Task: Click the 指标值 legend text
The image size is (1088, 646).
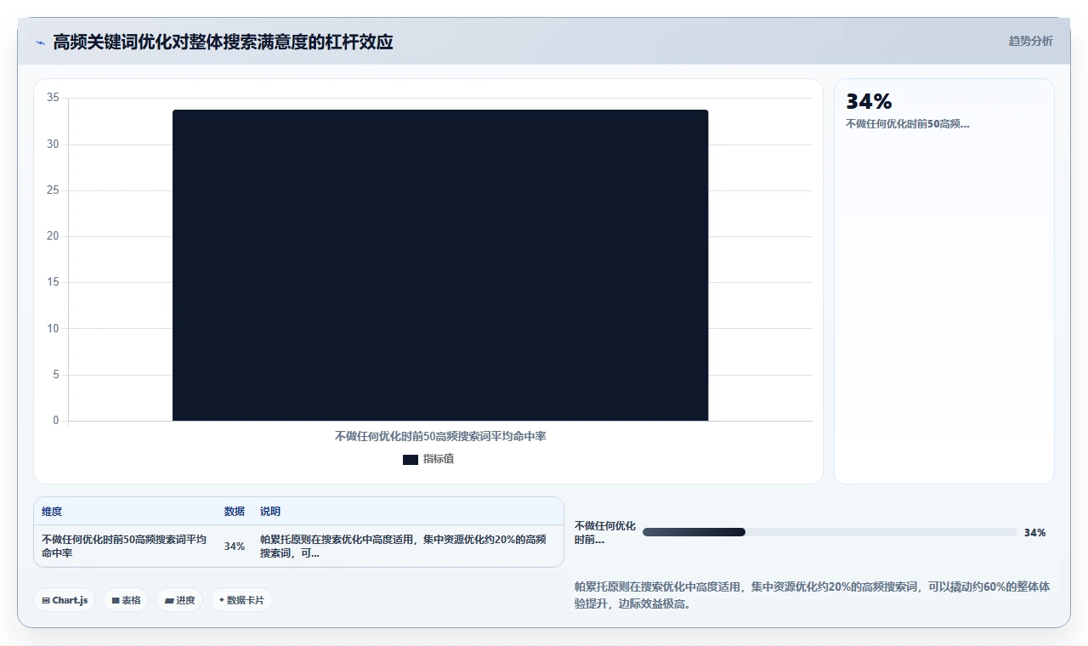Action: (439, 460)
